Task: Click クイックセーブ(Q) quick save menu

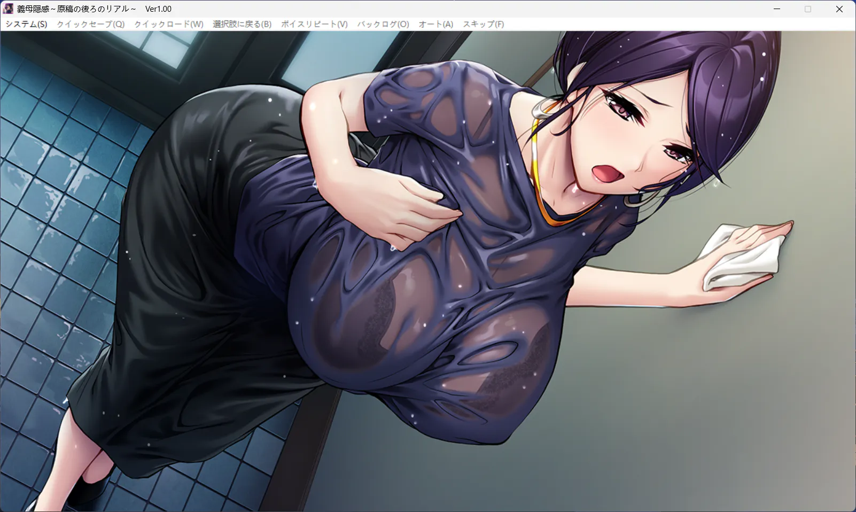Action: 91,24
